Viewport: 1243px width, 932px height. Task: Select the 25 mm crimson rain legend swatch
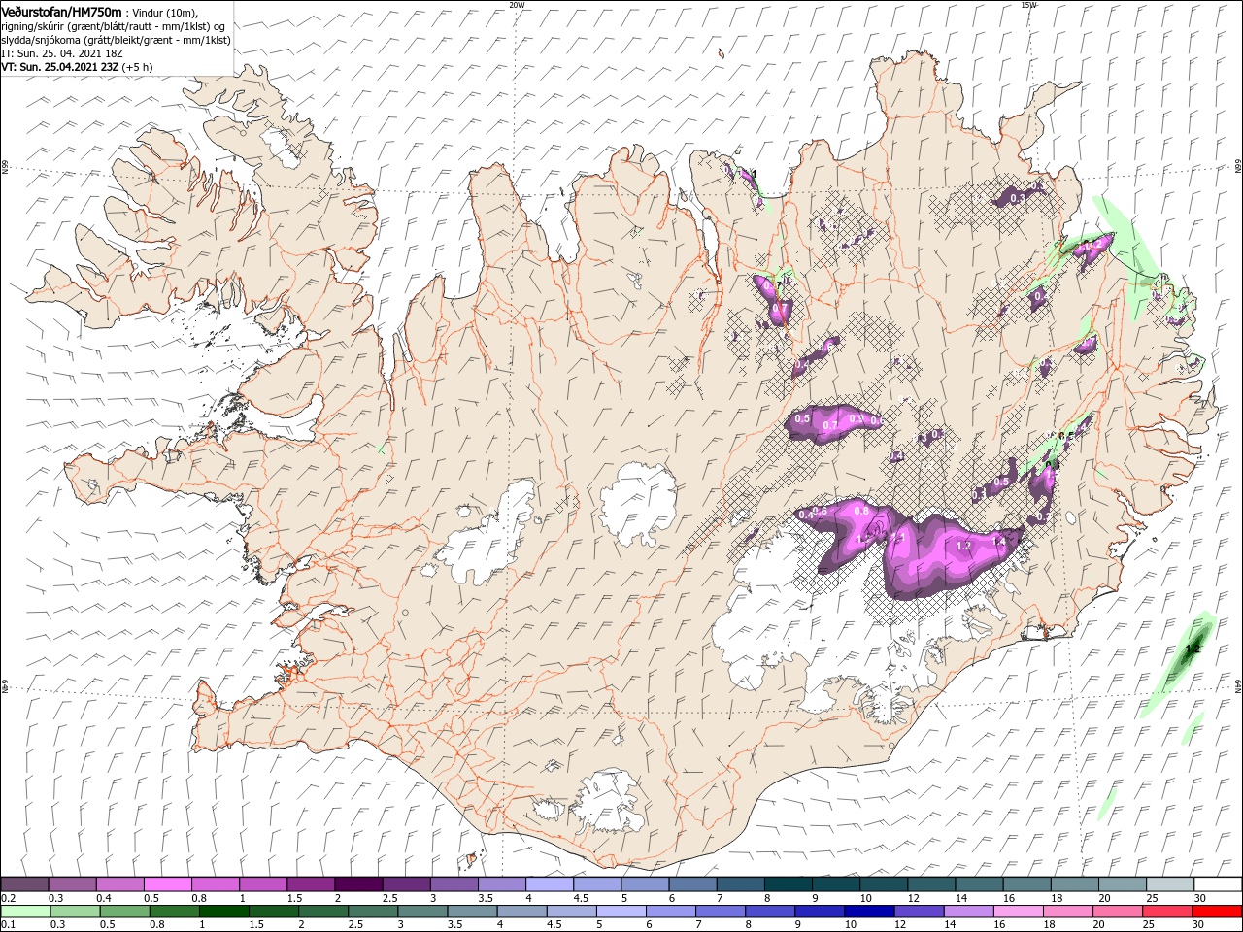1168,912
